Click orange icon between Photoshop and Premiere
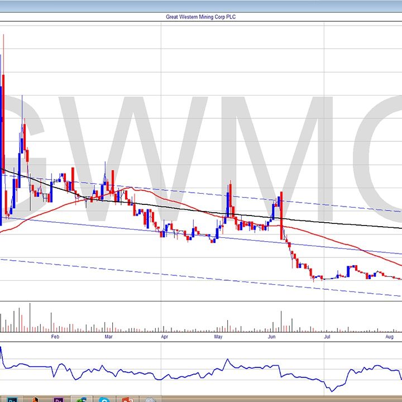 coord(35,399)
